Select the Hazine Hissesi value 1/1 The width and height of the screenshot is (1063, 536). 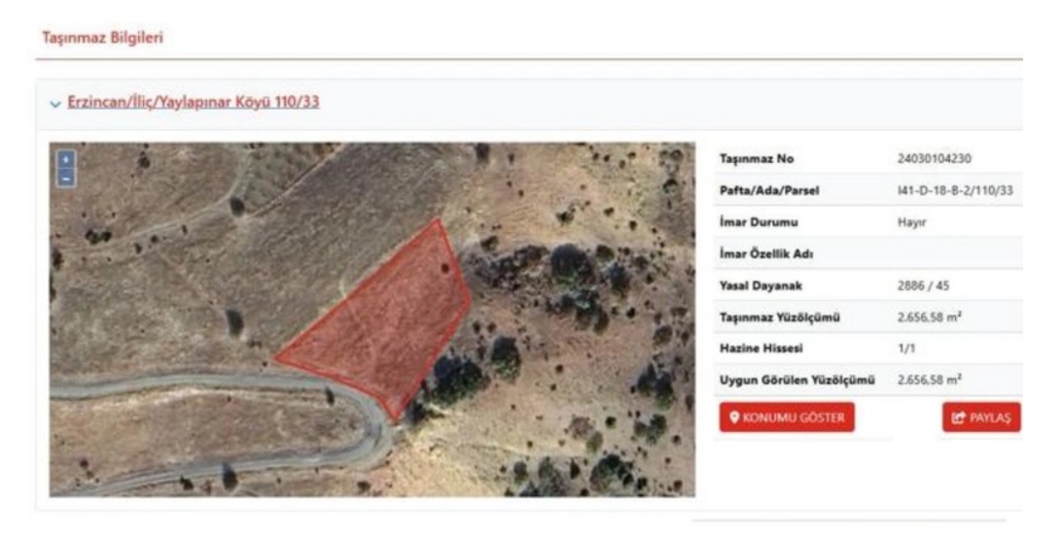point(906,348)
